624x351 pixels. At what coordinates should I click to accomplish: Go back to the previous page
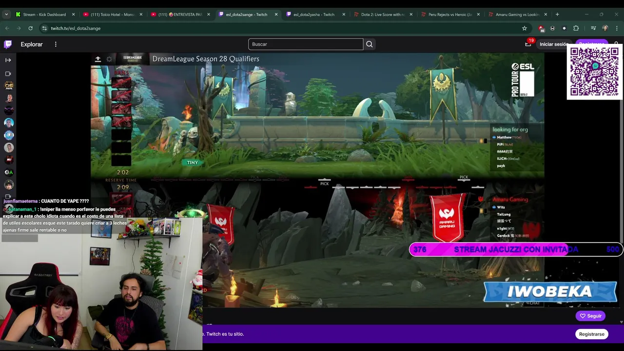coord(7,28)
